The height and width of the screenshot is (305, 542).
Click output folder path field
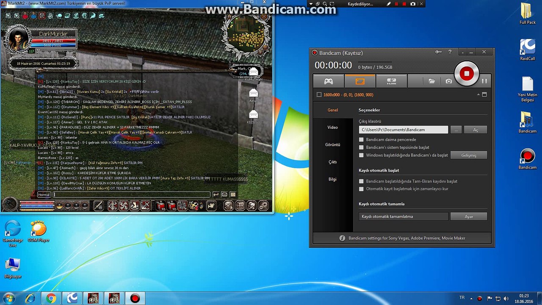(403, 130)
